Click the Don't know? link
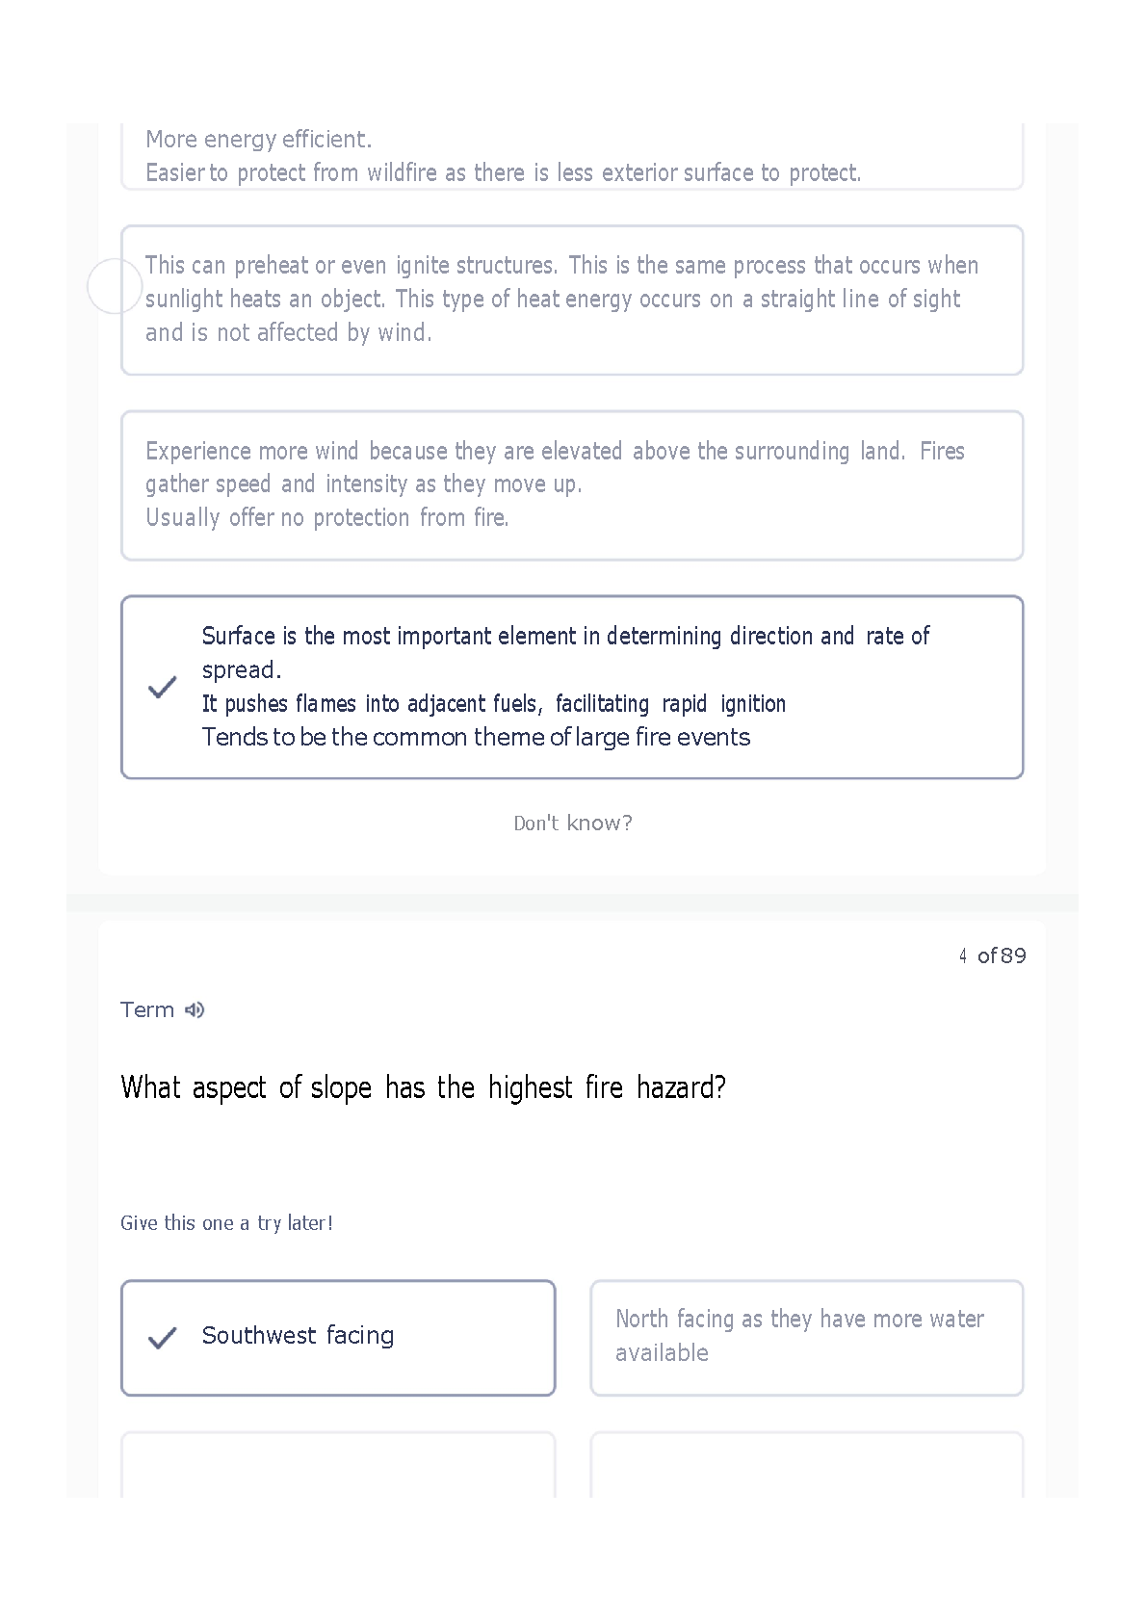This screenshot has width=1146, height=1622. [x=573, y=823]
